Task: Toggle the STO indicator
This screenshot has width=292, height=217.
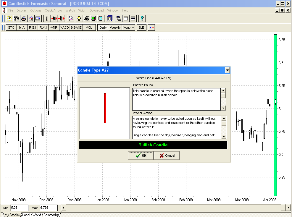Action: pyautogui.click(x=11, y=27)
